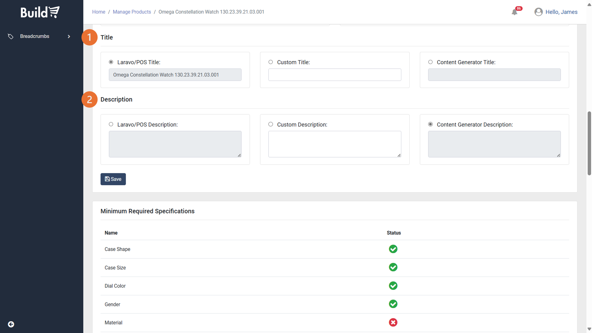The image size is (592, 333).
Task: Click the notification bell icon
Action: point(514,12)
